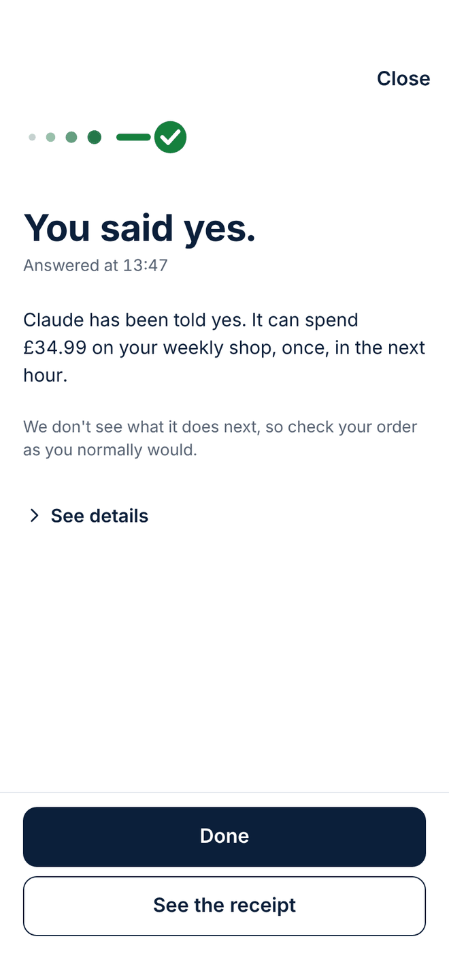This screenshot has height=973, width=449.
Task: Dismiss the screen with the Close link
Action: [x=403, y=78]
